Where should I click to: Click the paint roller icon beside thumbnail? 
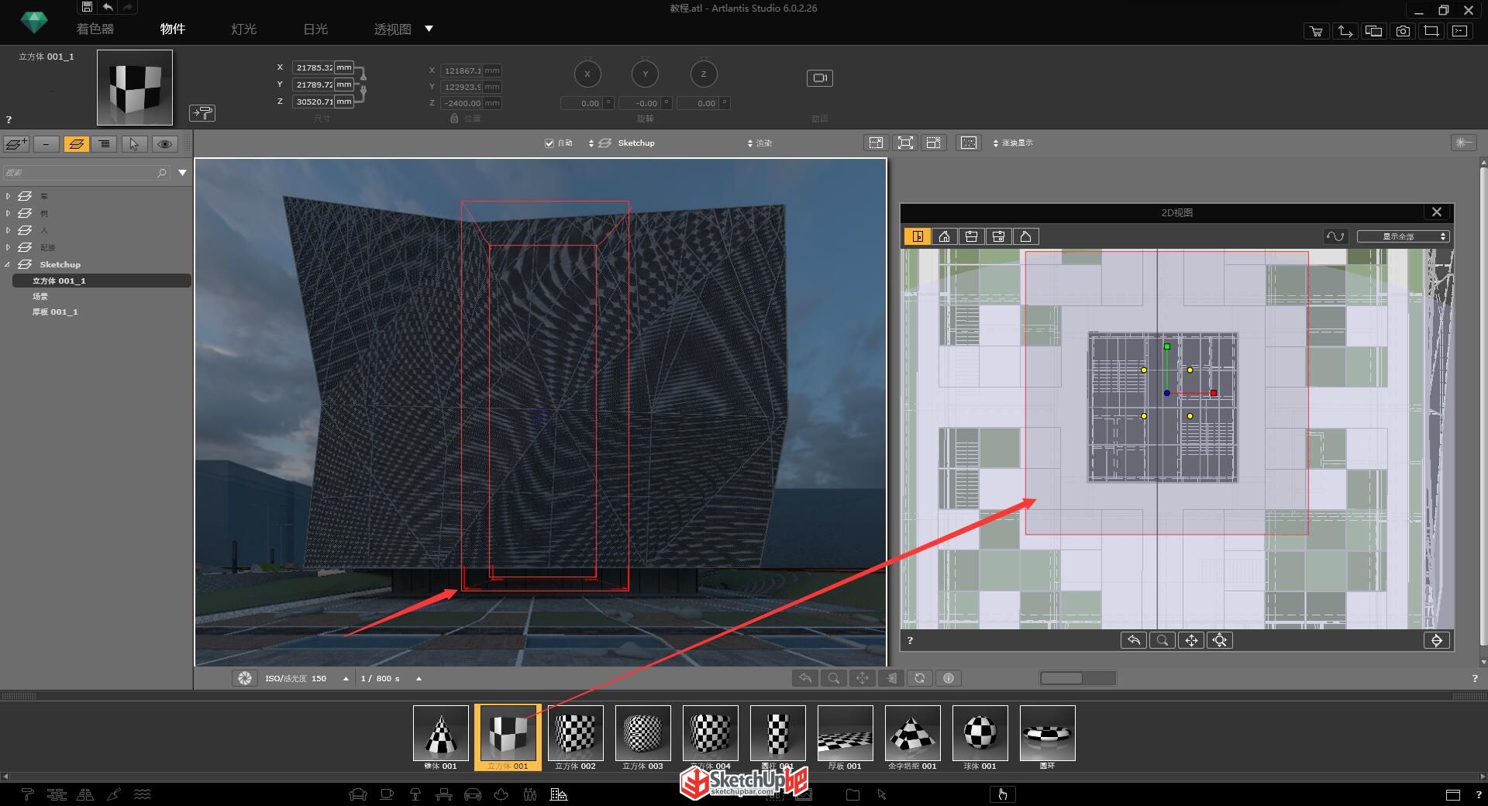coord(202,113)
